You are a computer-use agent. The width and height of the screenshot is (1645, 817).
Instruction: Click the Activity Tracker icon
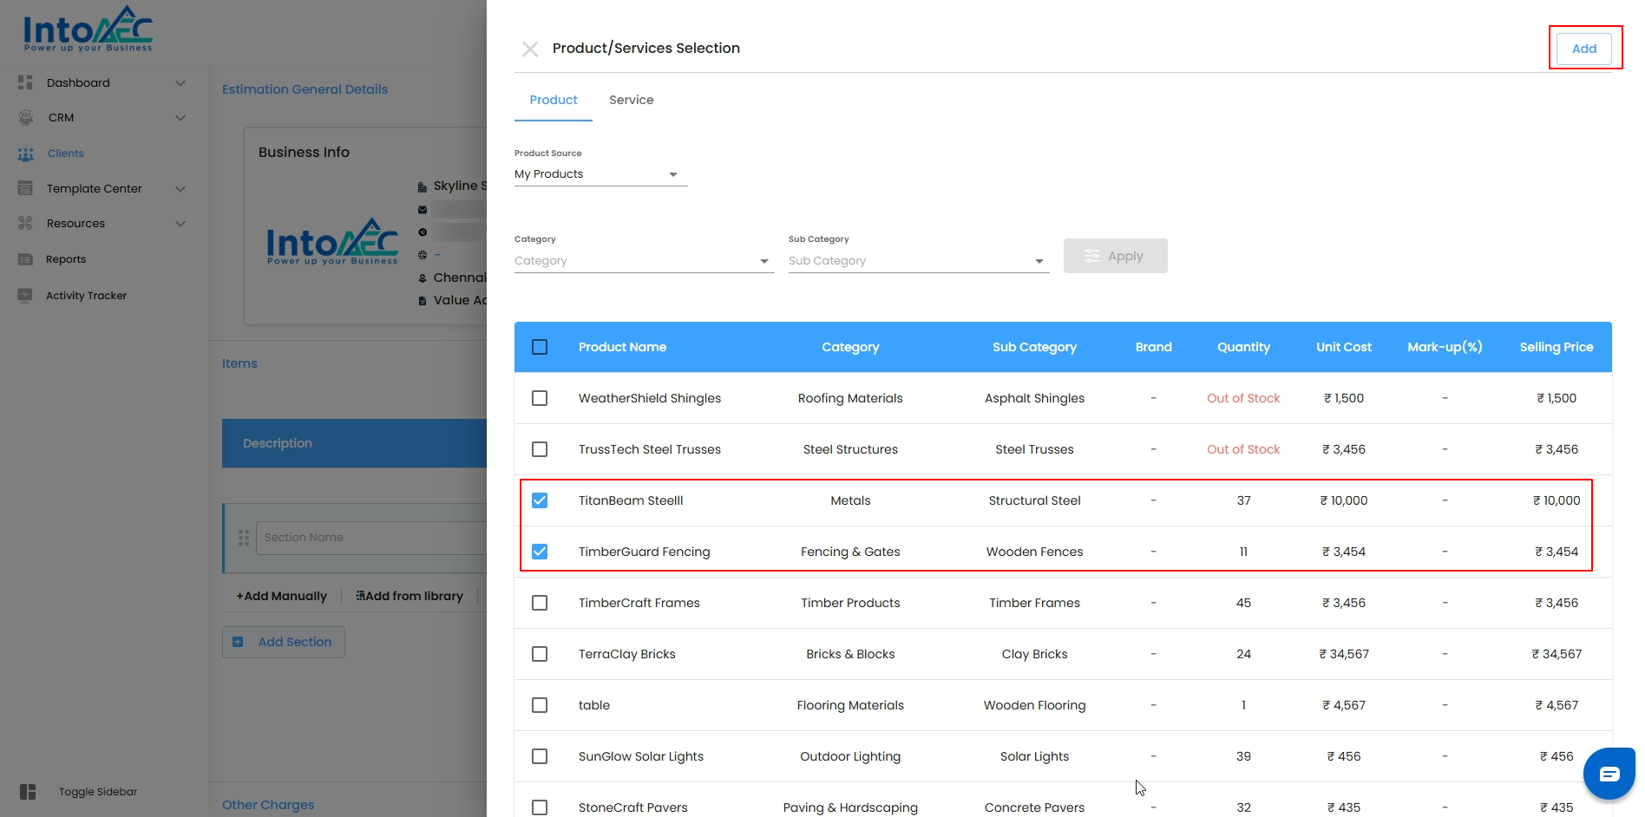coord(25,295)
